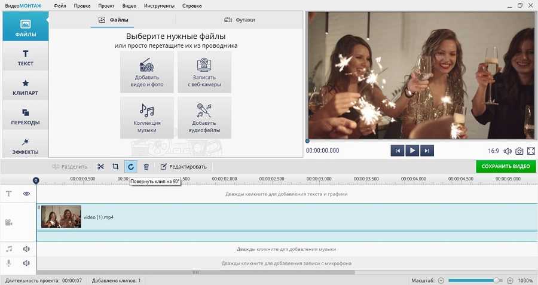Rotate the clip 90° with the rotate icon
Image resolution: width=538 pixels, height=285 pixels.
130,166
